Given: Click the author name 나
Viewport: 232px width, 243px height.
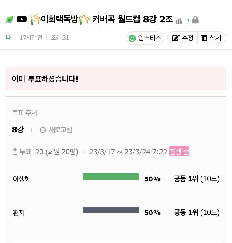Looking at the screenshot, I should tap(9, 38).
